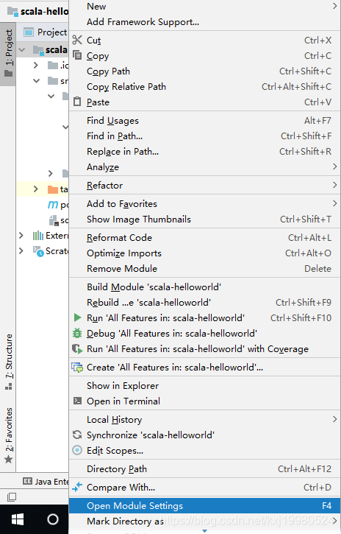Click the Synchronize refresh icon
Screen dimensions: 341x534
pyautogui.click(x=77, y=435)
